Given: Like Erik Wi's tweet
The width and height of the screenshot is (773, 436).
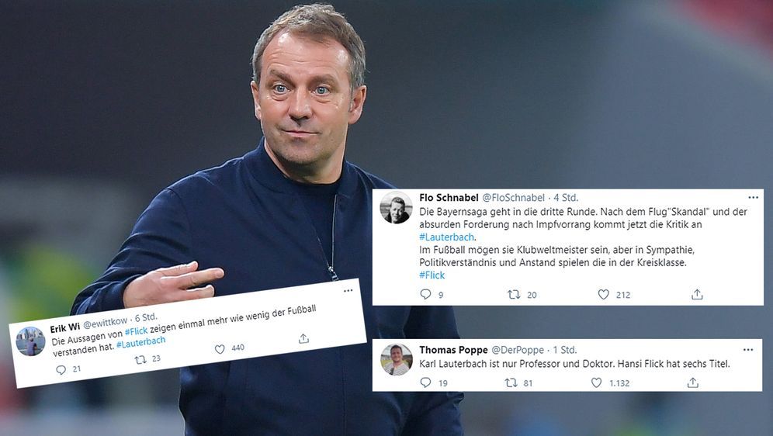Looking at the screenshot, I should (220, 349).
